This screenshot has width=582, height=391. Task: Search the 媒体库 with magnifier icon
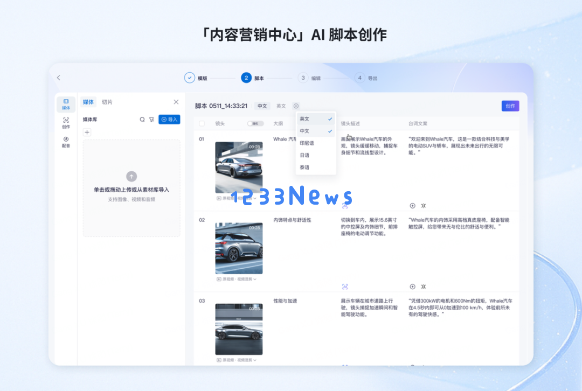[x=142, y=120]
